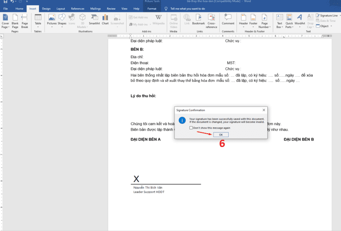This screenshot has height=231, width=341.
Task: Switch to the Design tab
Action: pyautogui.click(x=46, y=9)
